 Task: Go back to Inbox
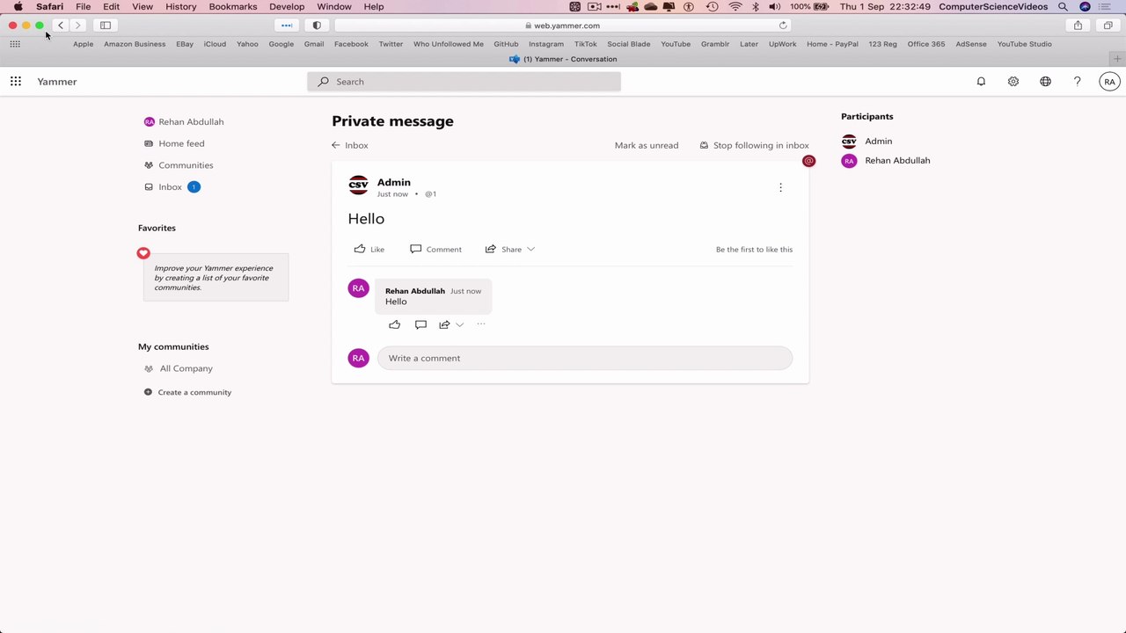pyautogui.click(x=350, y=145)
